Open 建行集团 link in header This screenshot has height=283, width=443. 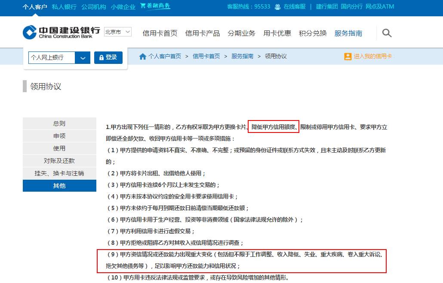326,6
